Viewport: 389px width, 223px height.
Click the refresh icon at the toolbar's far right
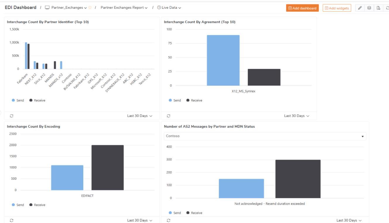pyautogui.click(x=387, y=8)
